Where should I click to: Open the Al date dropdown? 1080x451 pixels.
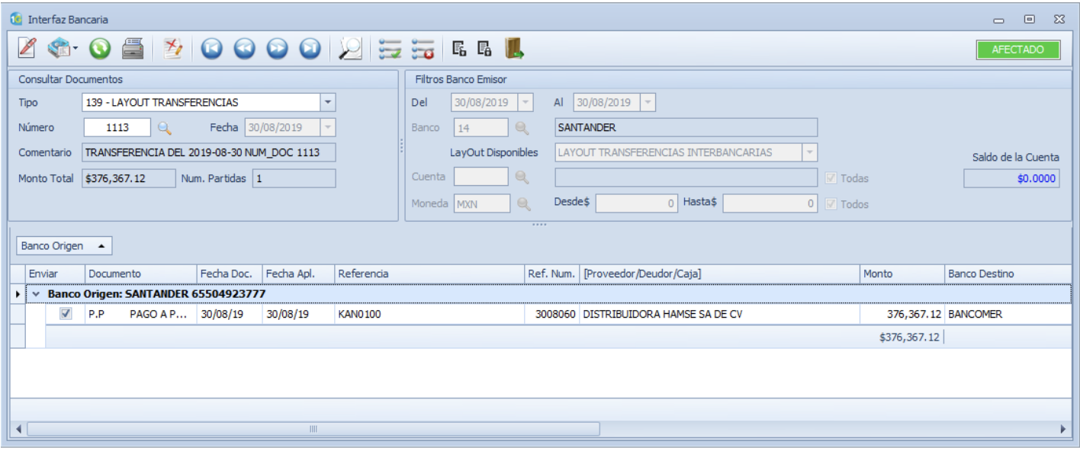(648, 102)
